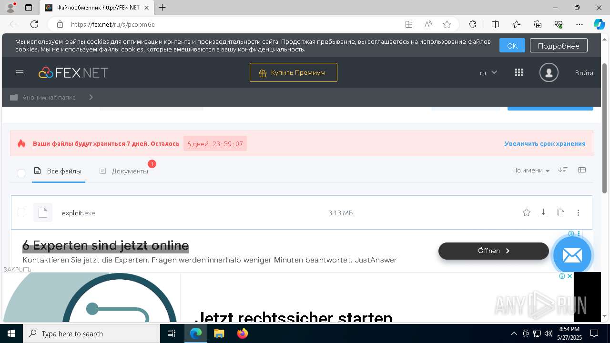Click Купить Премиум button
This screenshot has width=610, height=343.
pos(294,72)
